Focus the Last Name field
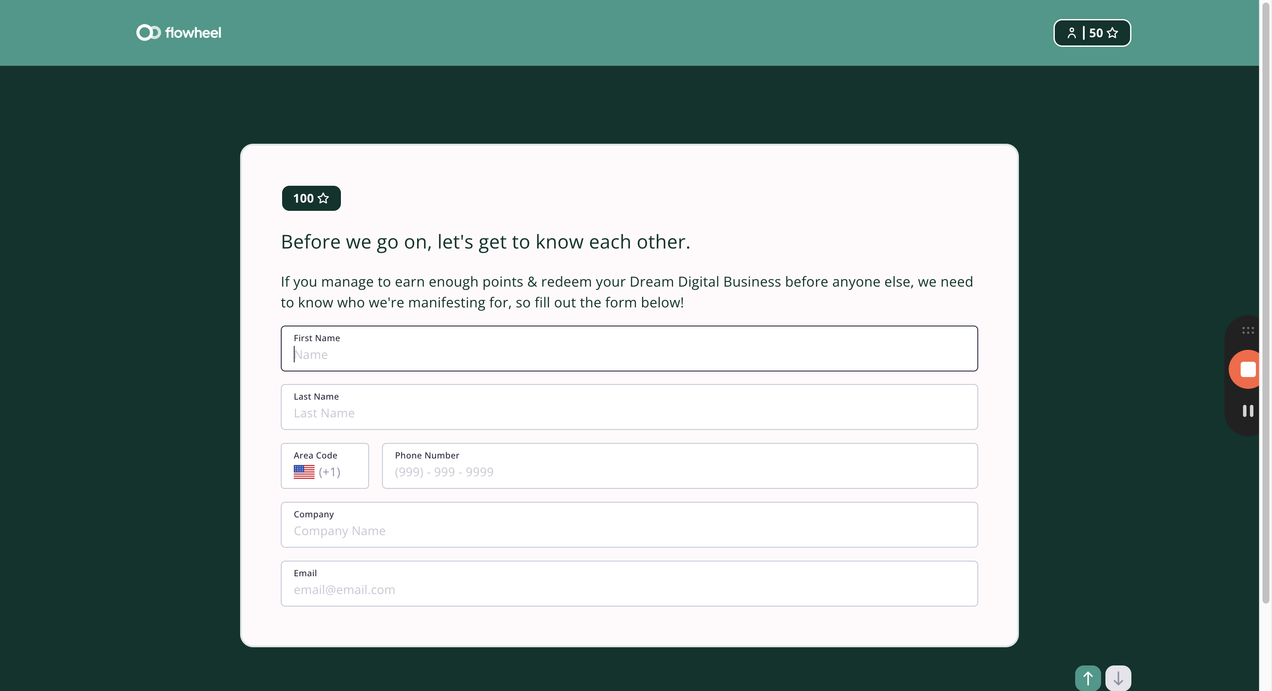The height and width of the screenshot is (691, 1272). pos(629,407)
